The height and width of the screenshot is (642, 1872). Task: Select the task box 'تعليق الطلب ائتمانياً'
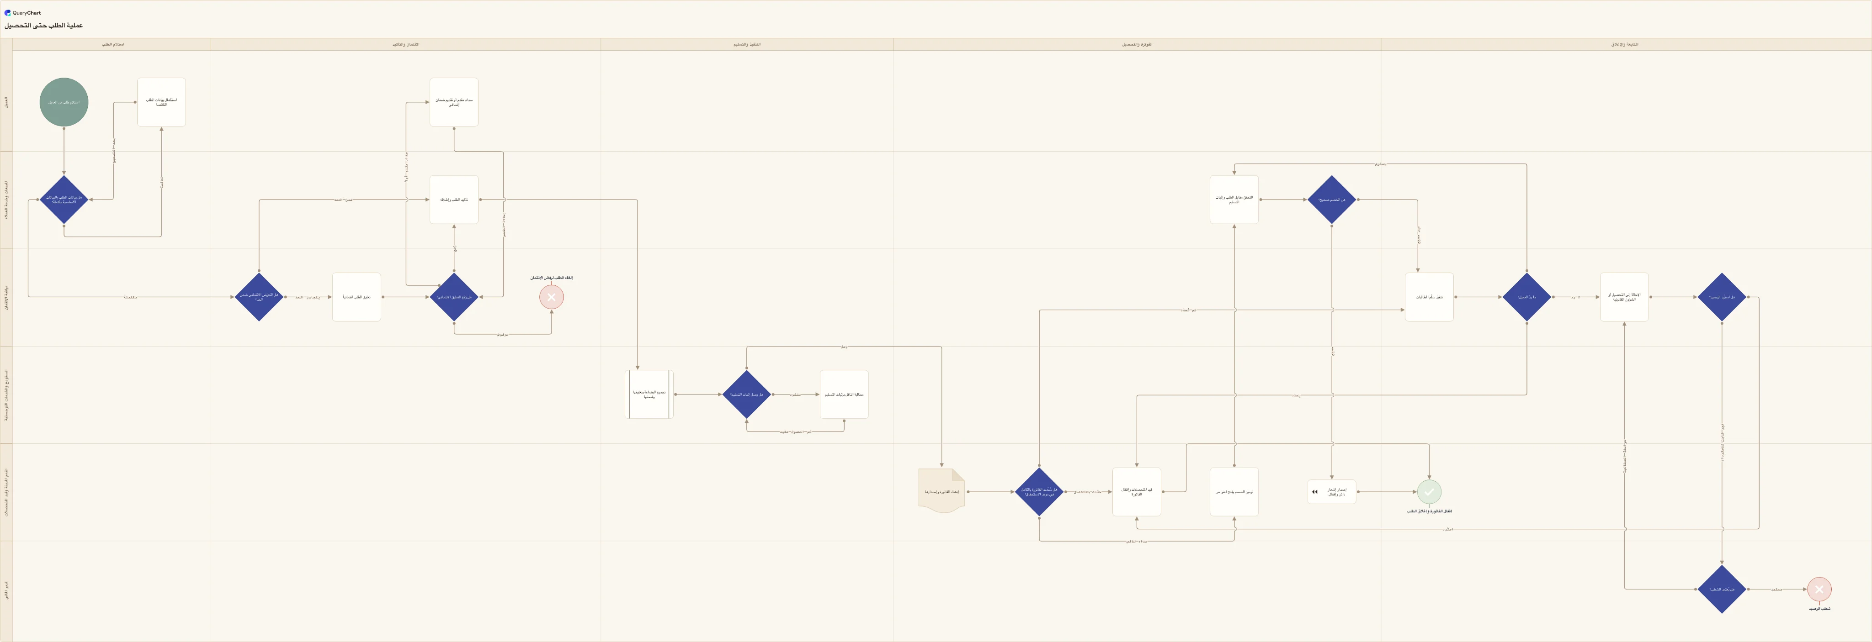357,297
